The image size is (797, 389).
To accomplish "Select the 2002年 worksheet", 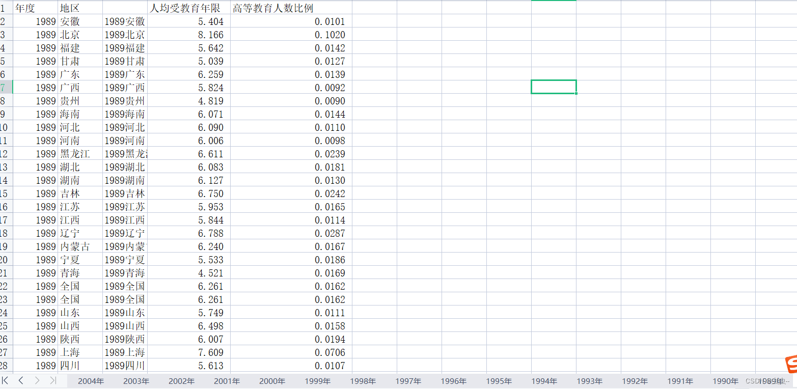I will point(181,380).
